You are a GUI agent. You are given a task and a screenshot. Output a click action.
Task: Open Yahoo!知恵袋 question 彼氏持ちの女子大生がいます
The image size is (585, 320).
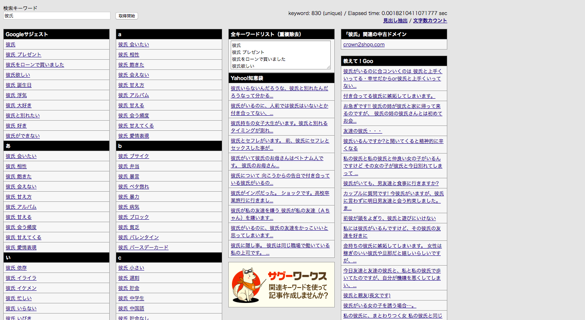279,127
